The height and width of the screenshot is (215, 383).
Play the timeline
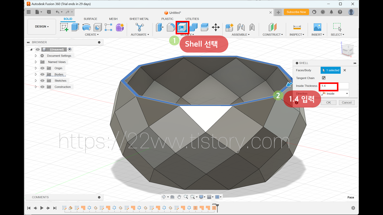tap(42, 208)
